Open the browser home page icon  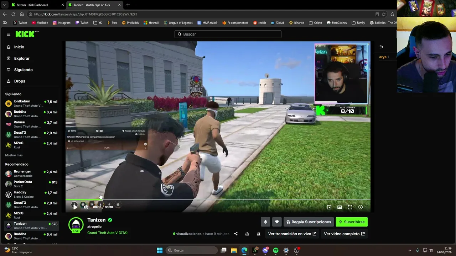tap(22, 14)
